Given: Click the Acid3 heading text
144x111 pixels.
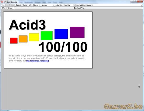Looking at the screenshot, I should [27, 25].
